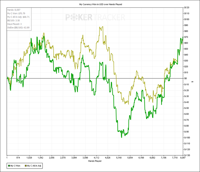Click the $0 y-axis tick label
The width and height of the screenshot is (200, 172).
click(x=186, y=78)
